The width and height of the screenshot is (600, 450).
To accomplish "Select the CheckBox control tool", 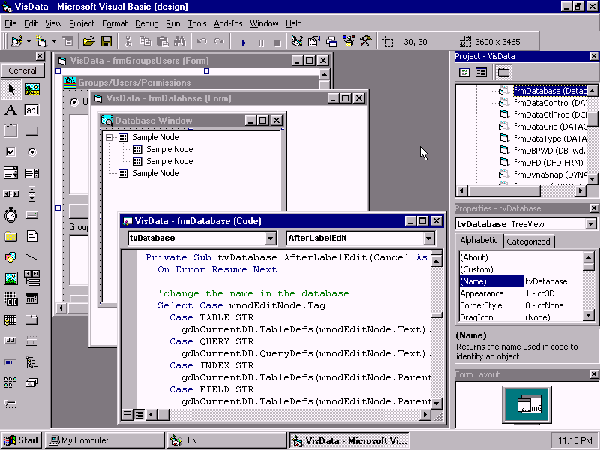I will (x=11, y=152).
